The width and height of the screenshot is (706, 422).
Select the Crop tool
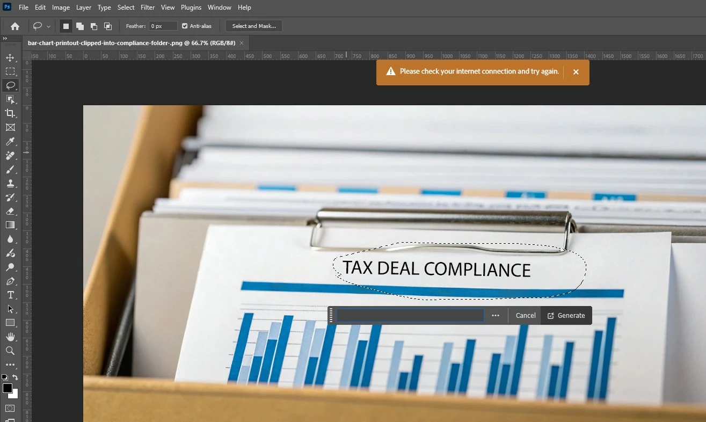(10, 113)
